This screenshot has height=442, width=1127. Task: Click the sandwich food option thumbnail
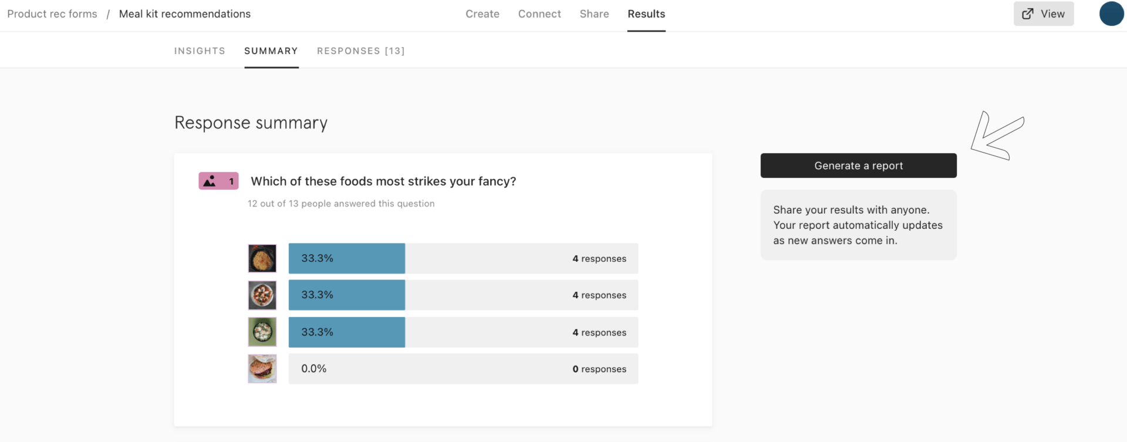coord(262,369)
